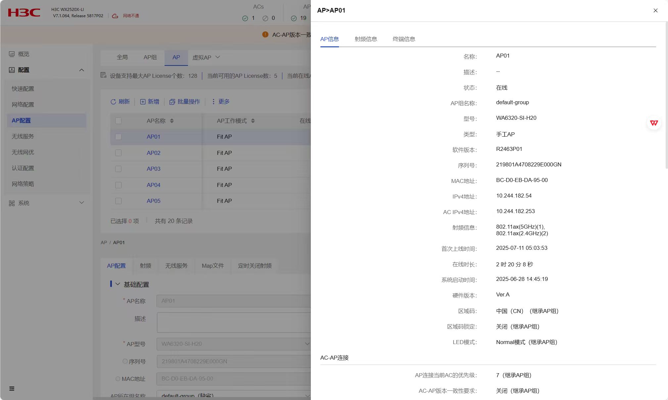This screenshot has height=400, width=668.
Task: Click the red WPS floating icon
Action: tap(654, 123)
